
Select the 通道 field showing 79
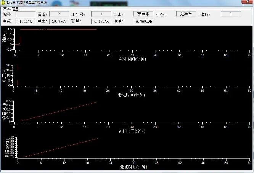[x=59, y=14]
